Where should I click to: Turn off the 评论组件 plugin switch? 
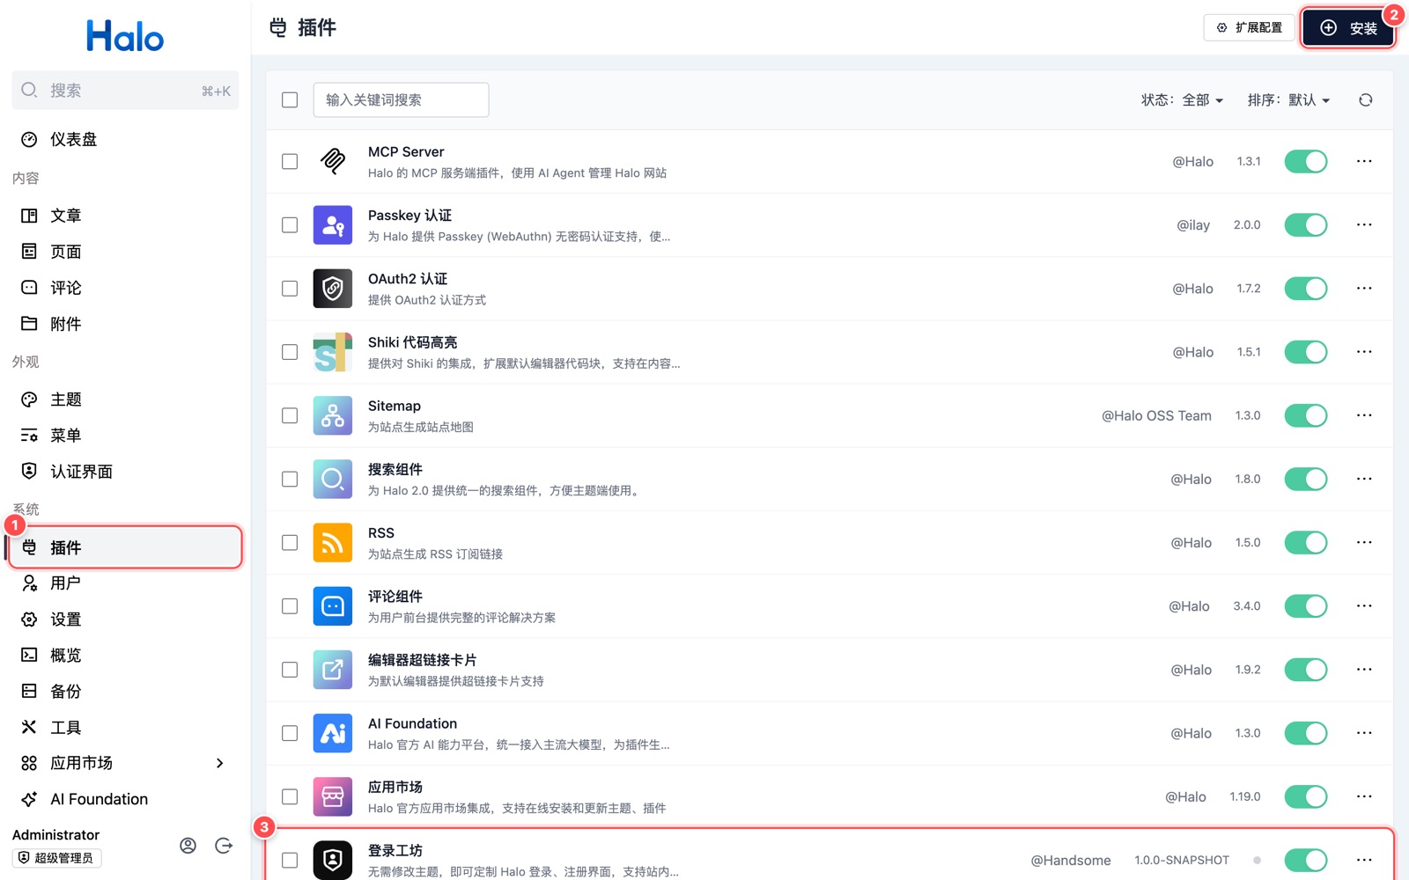click(1306, 606)
